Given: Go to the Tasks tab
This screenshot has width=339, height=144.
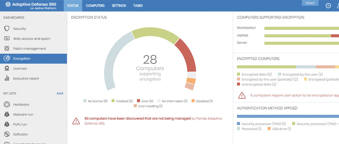Looking at the screenshot, I should coord(138,6).
